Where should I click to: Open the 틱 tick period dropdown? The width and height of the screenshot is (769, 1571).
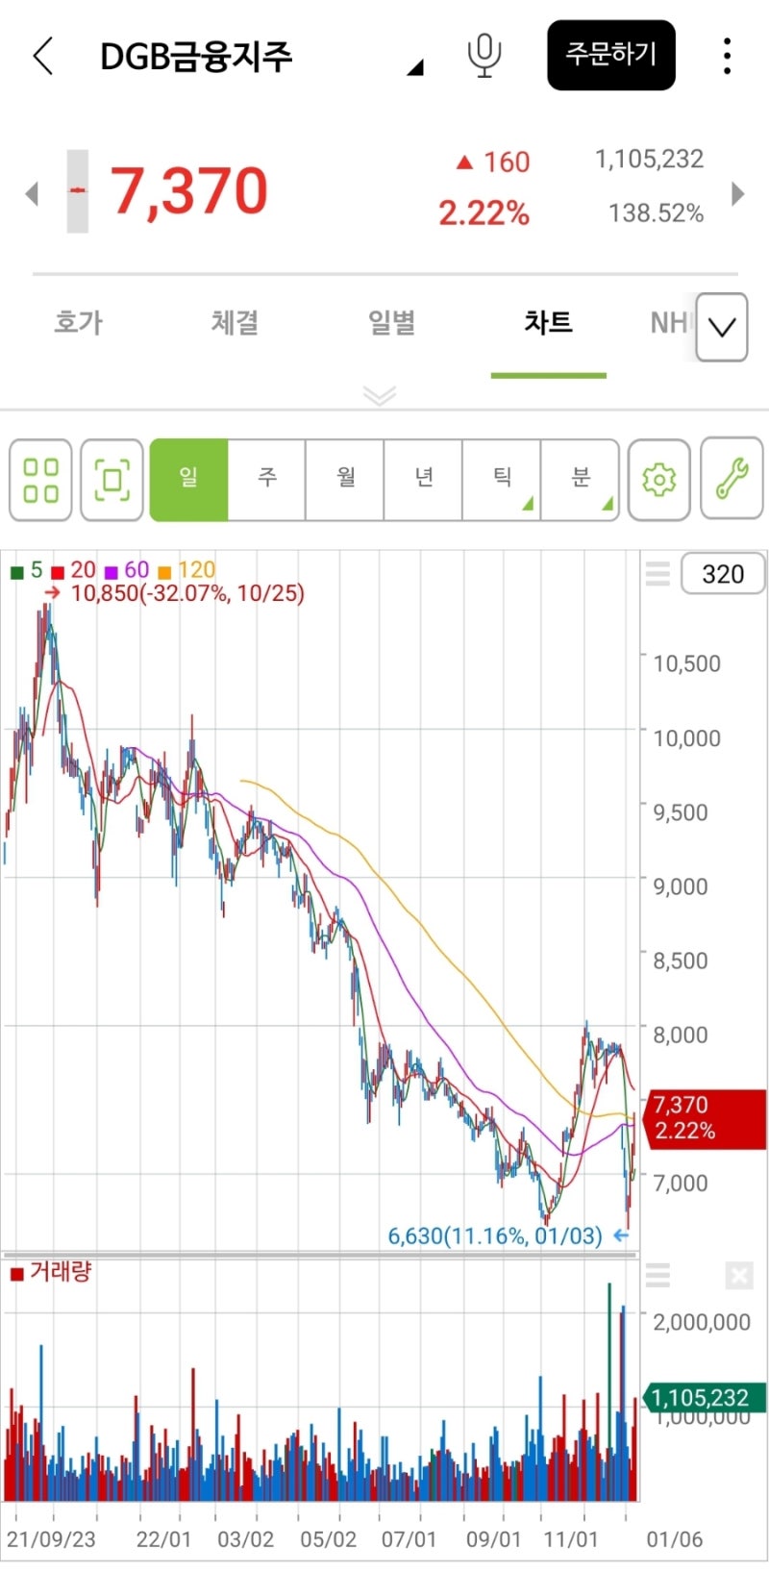pyautogui.click(x=502, y=480)
